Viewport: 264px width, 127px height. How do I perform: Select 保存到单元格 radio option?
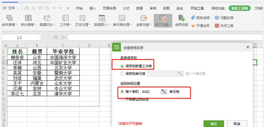[122, 74]
